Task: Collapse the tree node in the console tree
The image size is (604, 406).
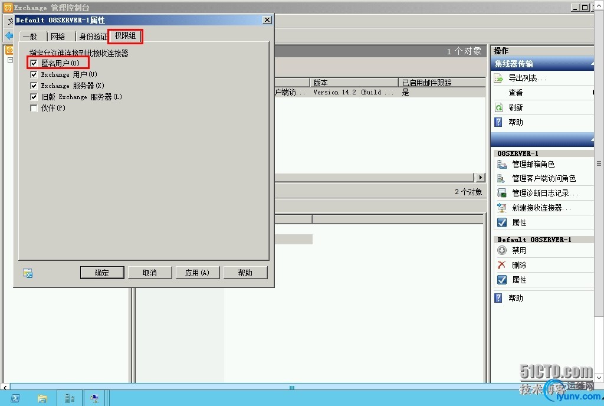Action: [11, 60]
